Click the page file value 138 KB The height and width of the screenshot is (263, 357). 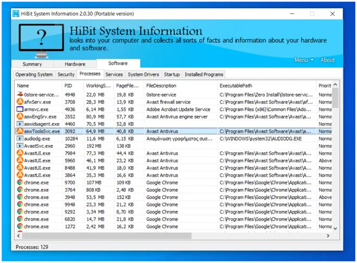[x=124, y=146]
